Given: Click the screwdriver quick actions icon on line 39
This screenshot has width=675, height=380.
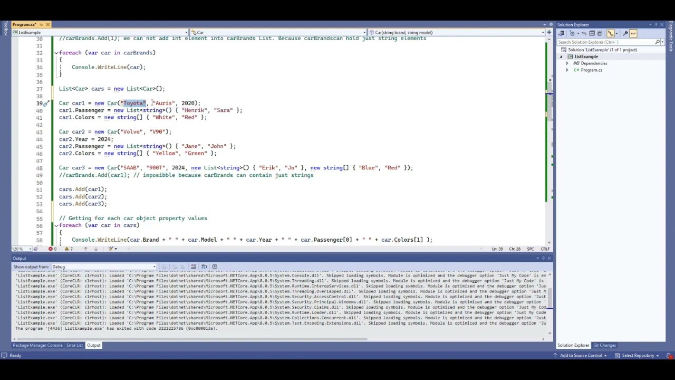Looking at the screenshot, I should coord(46,103).
